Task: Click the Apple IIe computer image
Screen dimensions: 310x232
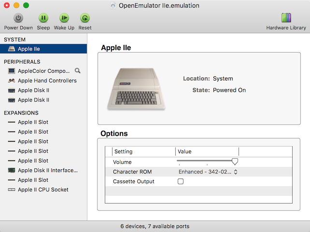Action: pyautogui.click(x=136, y=89)
